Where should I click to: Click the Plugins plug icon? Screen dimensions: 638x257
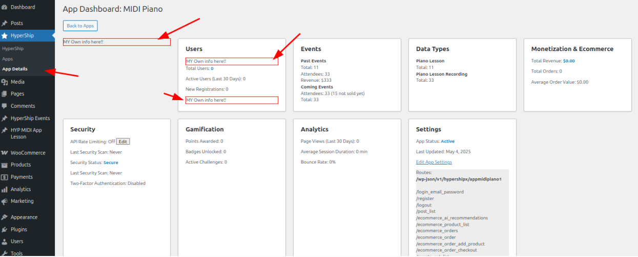click(x=5, y=229)
